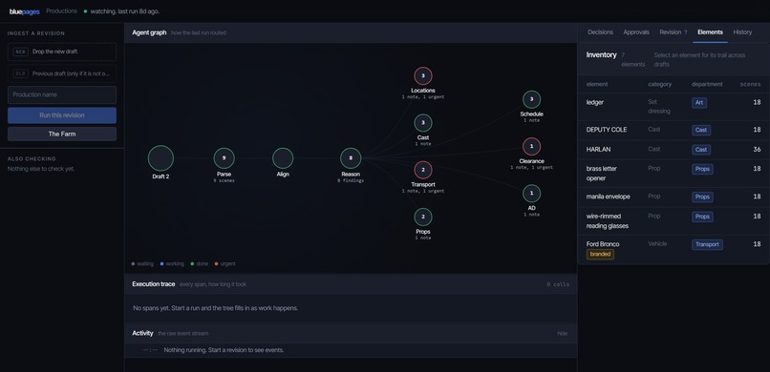Viewport: 770px width, 372px height.
Task: Open the History tab
Action: (742, 32)
